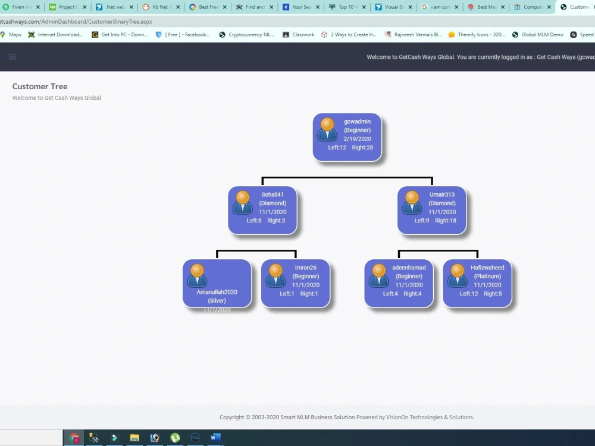Click the Amanullah2020 user avatar icon
The height and width of the screenshot is (446, 595).
(197, 275)
